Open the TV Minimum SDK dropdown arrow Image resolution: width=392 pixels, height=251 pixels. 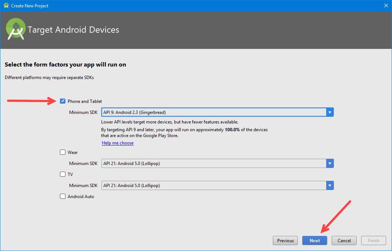point(330,186)
